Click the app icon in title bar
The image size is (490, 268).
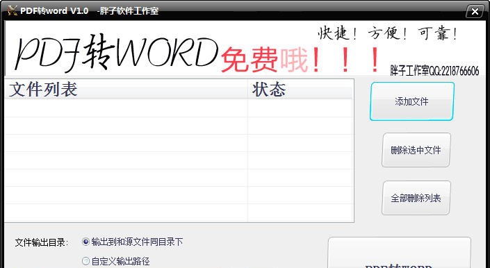point(13,10)
